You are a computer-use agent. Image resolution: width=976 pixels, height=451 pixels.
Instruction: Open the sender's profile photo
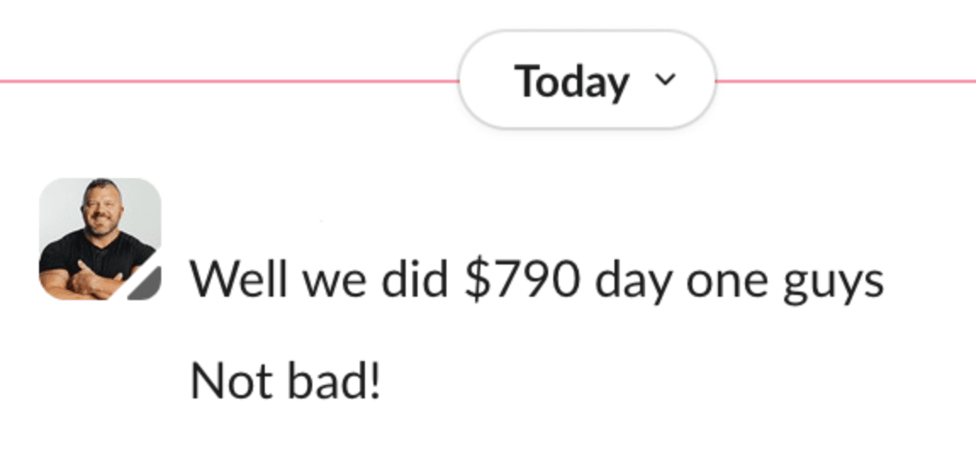click(100, 239)
